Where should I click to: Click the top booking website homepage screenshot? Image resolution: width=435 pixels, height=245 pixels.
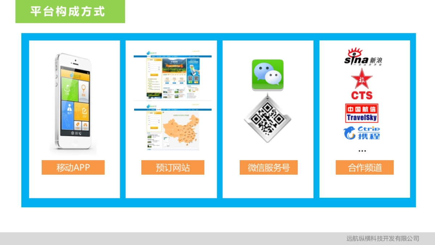click(x=173, y=77)
